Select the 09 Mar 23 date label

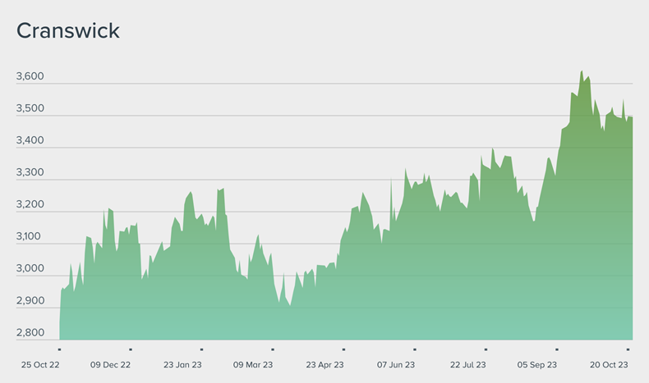click(x=253, y=365)
